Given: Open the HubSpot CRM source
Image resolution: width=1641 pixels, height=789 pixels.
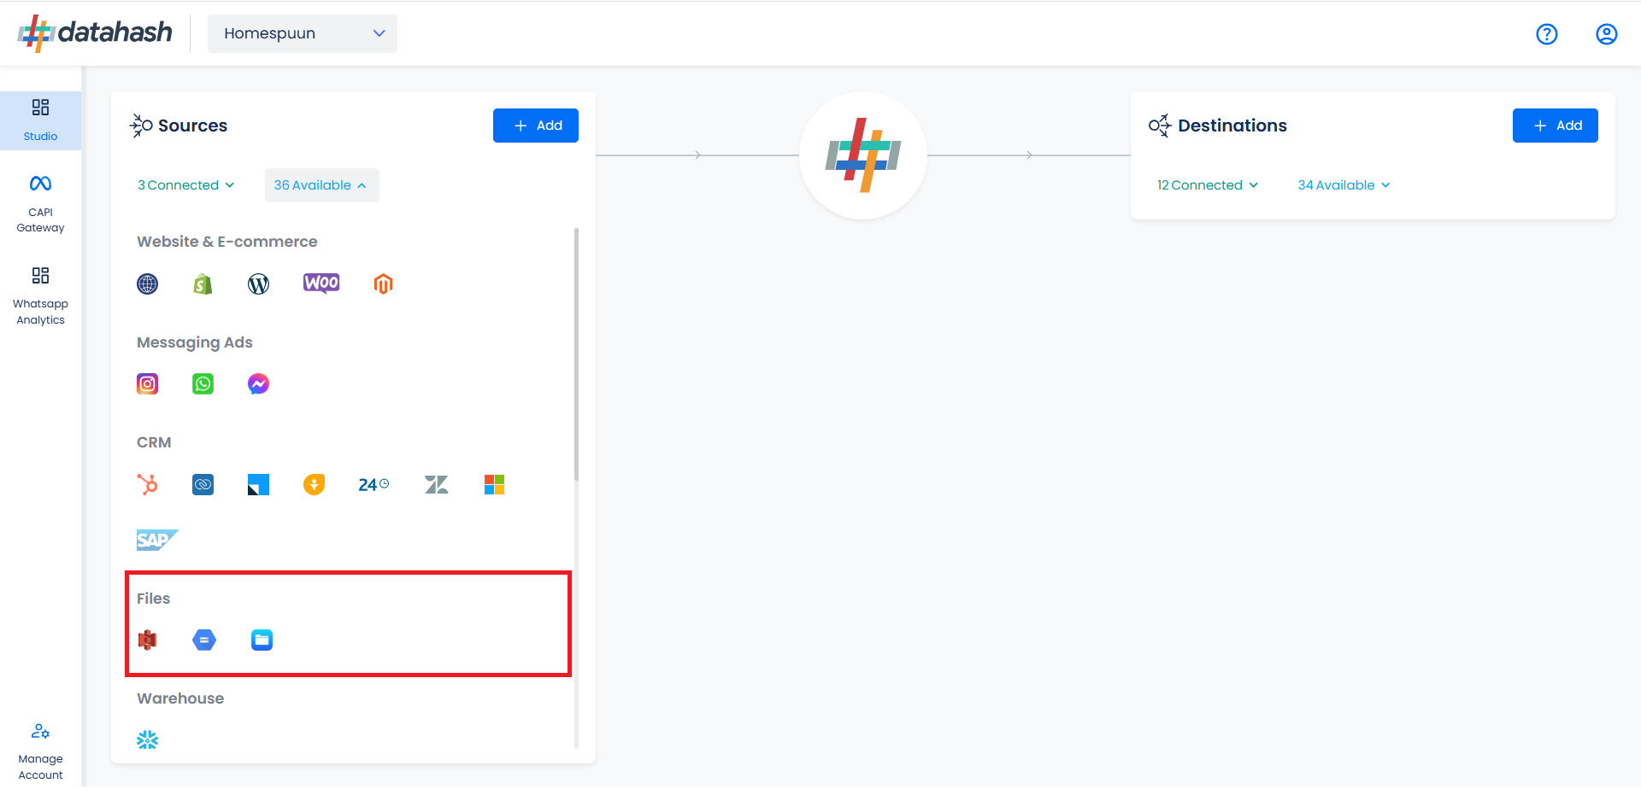Looking at the screenshot, I should pyautogui.click(x=148, y=484).
